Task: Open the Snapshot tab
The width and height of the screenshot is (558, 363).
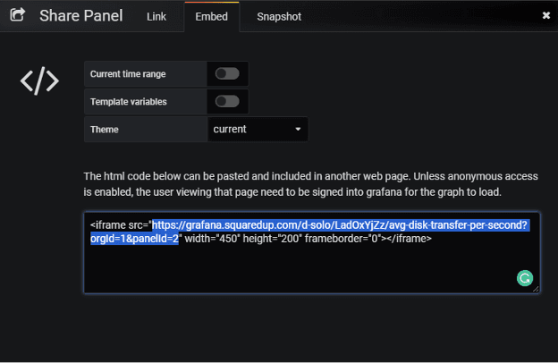Action: pos(279,17)
